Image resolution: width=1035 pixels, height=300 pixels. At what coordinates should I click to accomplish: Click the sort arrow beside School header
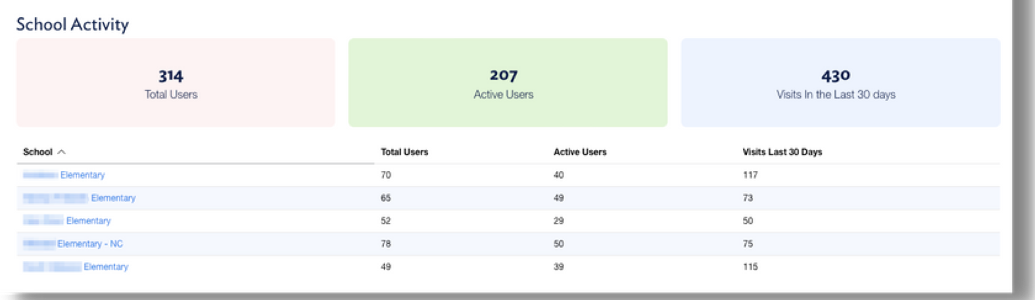pos(61,152)
